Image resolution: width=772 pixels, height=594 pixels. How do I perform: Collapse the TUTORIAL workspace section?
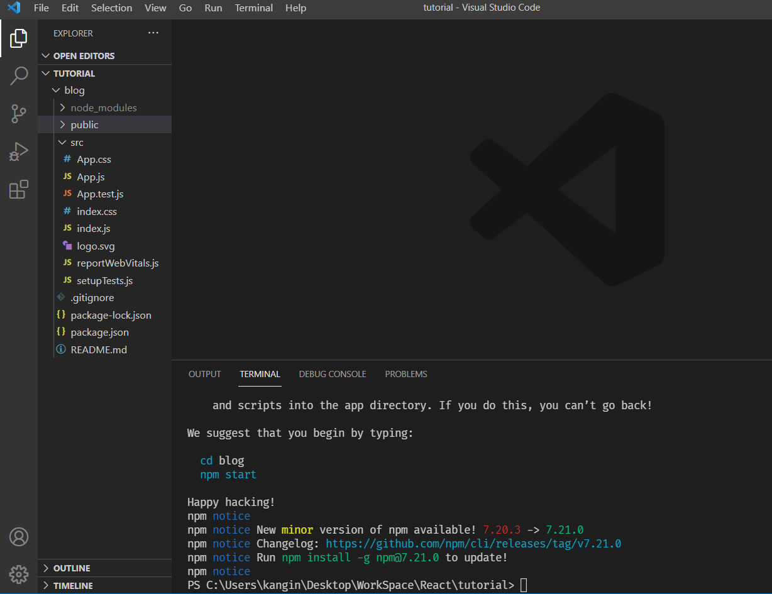(104, 74)
